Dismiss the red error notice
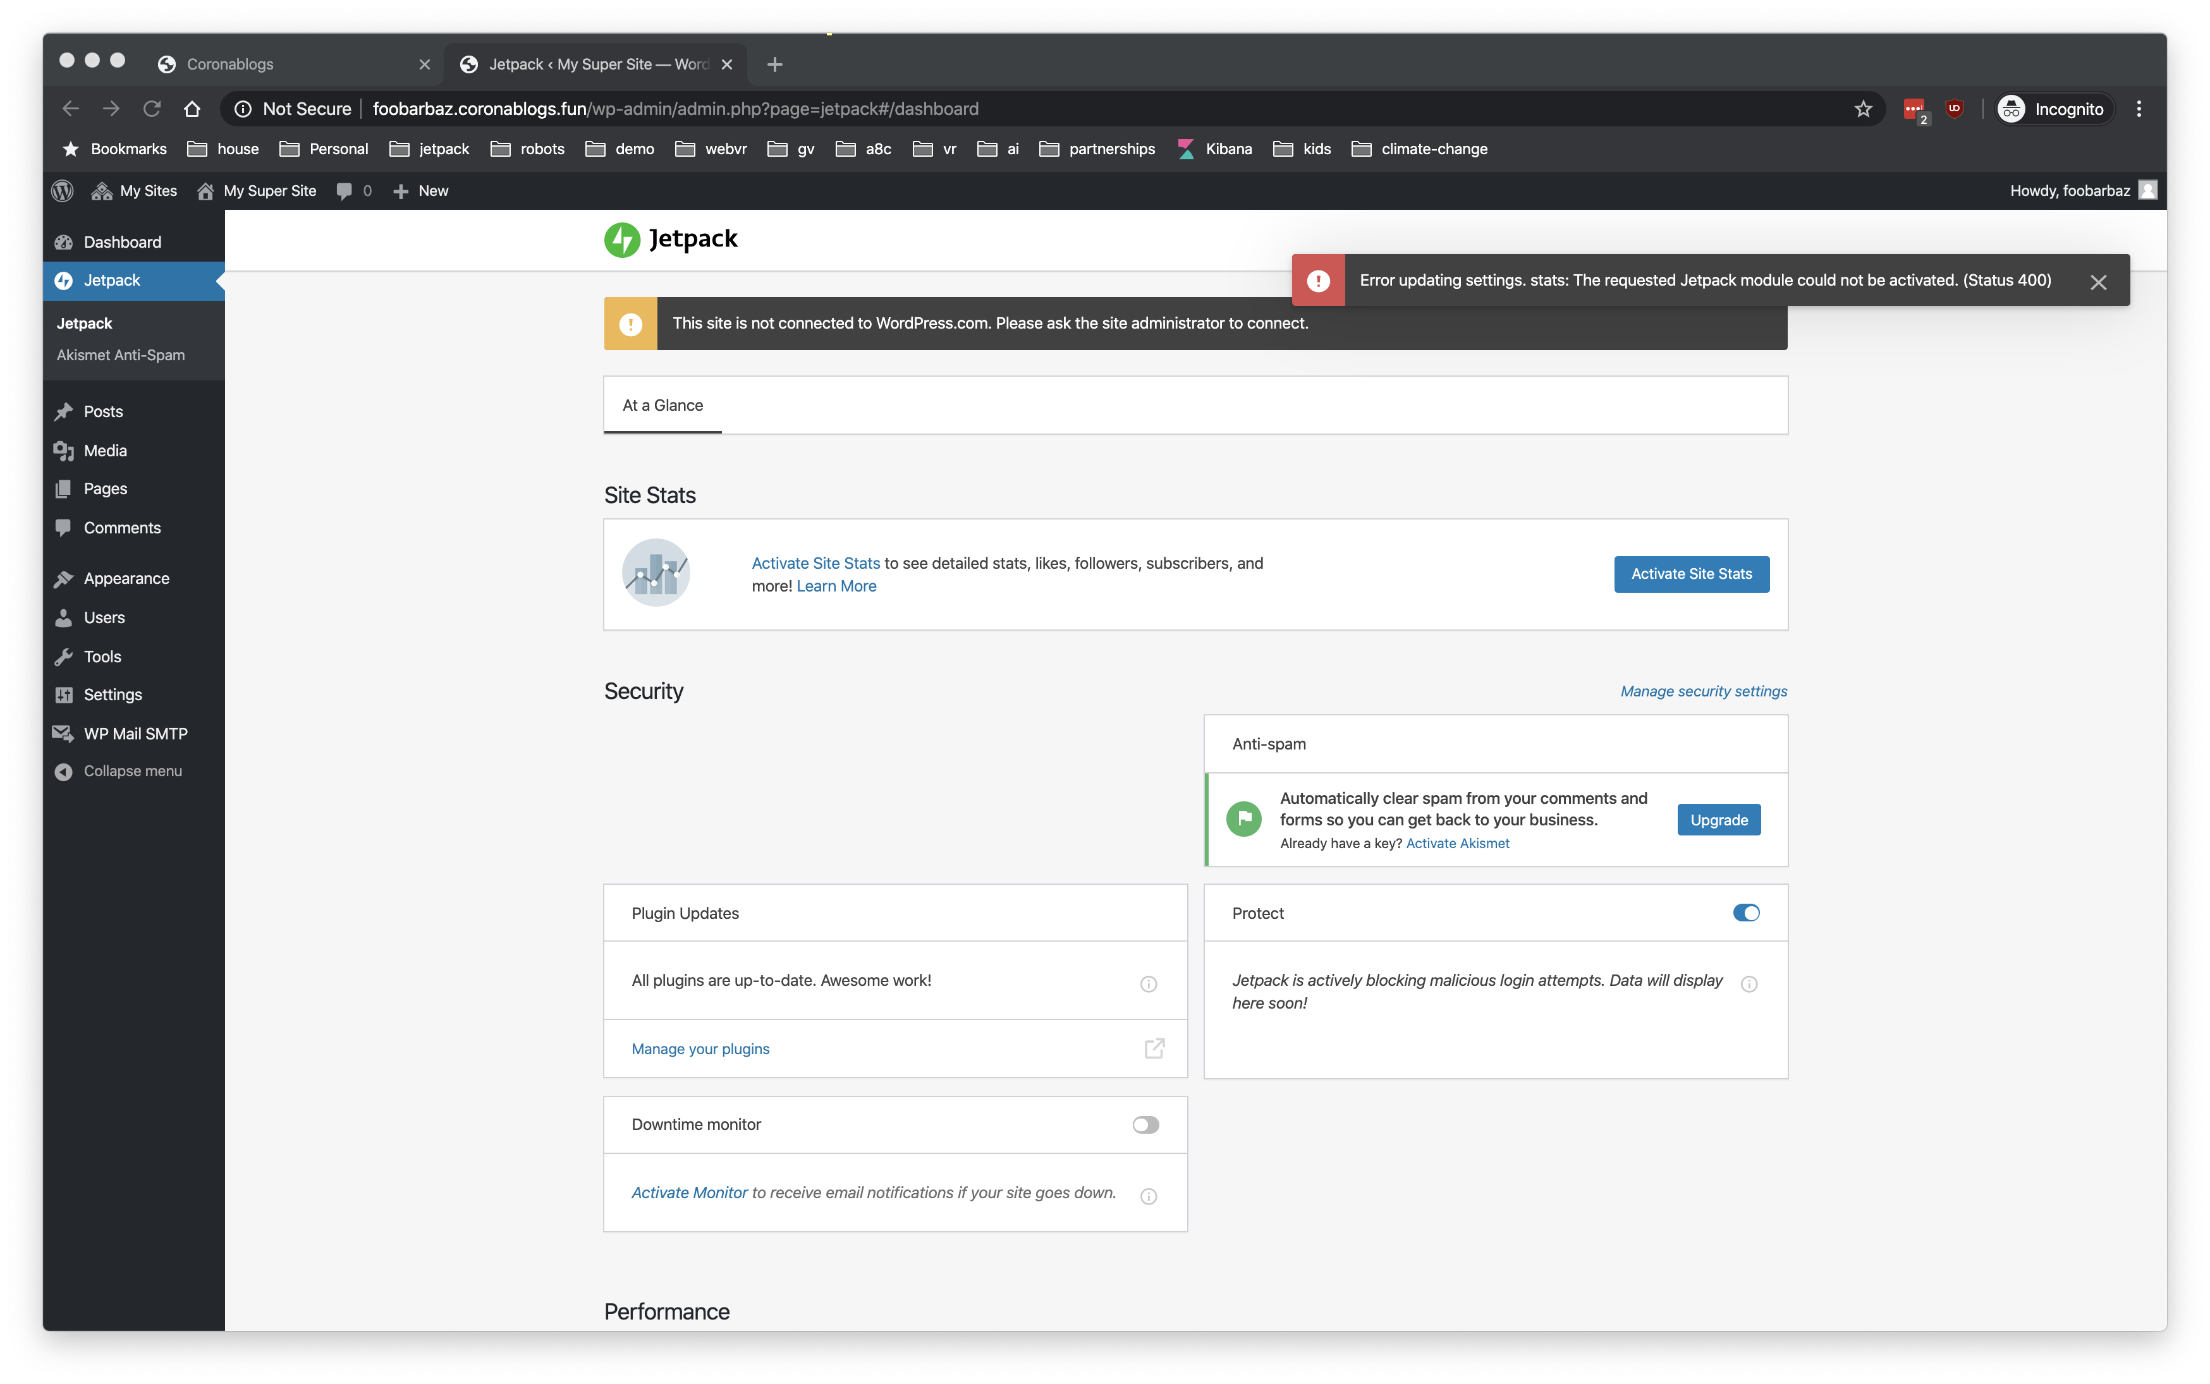The height and width of the screenshot is (1384, 2210). coord(2098,282)
